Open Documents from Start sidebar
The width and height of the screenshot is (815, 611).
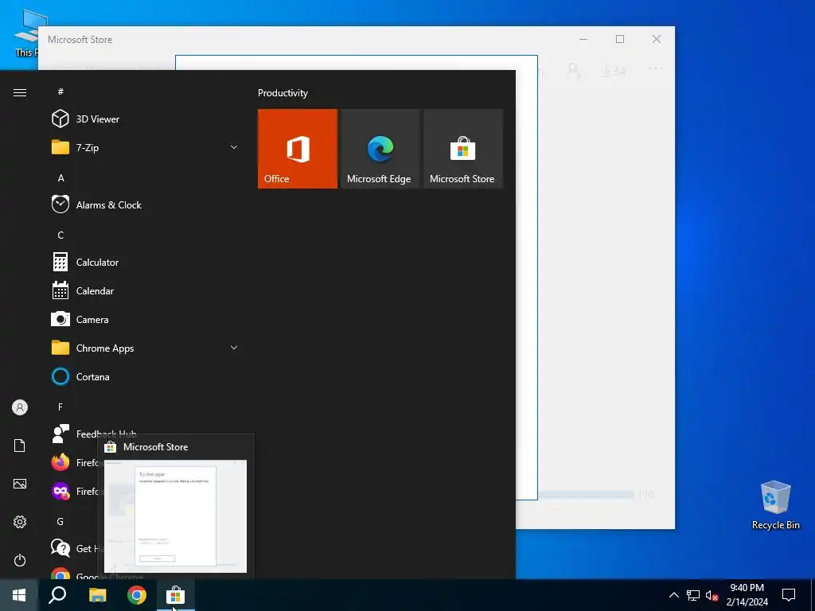[x=20, y=446]
